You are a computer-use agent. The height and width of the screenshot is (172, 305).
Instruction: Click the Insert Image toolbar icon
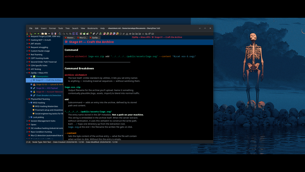81,34
